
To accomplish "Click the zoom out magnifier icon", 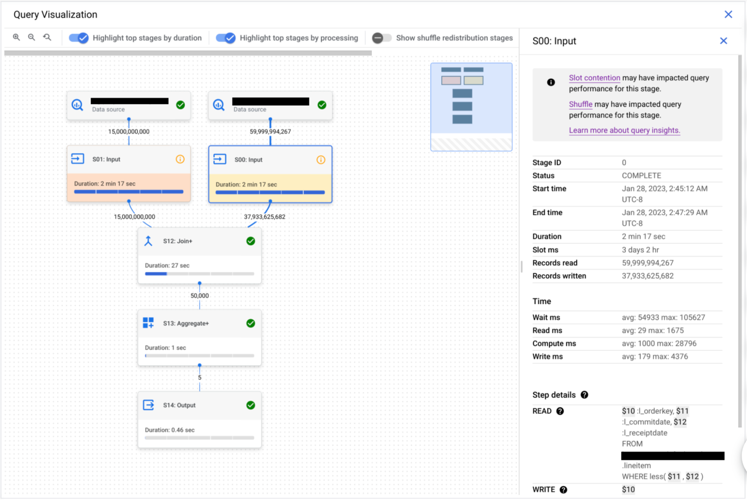I will pyautogui.click(x=32, y=38).
